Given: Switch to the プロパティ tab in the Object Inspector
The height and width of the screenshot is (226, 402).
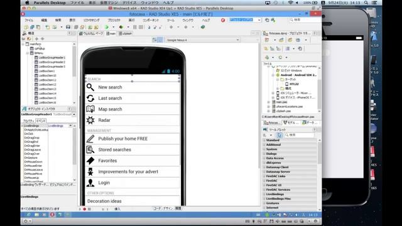Looking at the screenshot, I should click(x=28, y=121).
